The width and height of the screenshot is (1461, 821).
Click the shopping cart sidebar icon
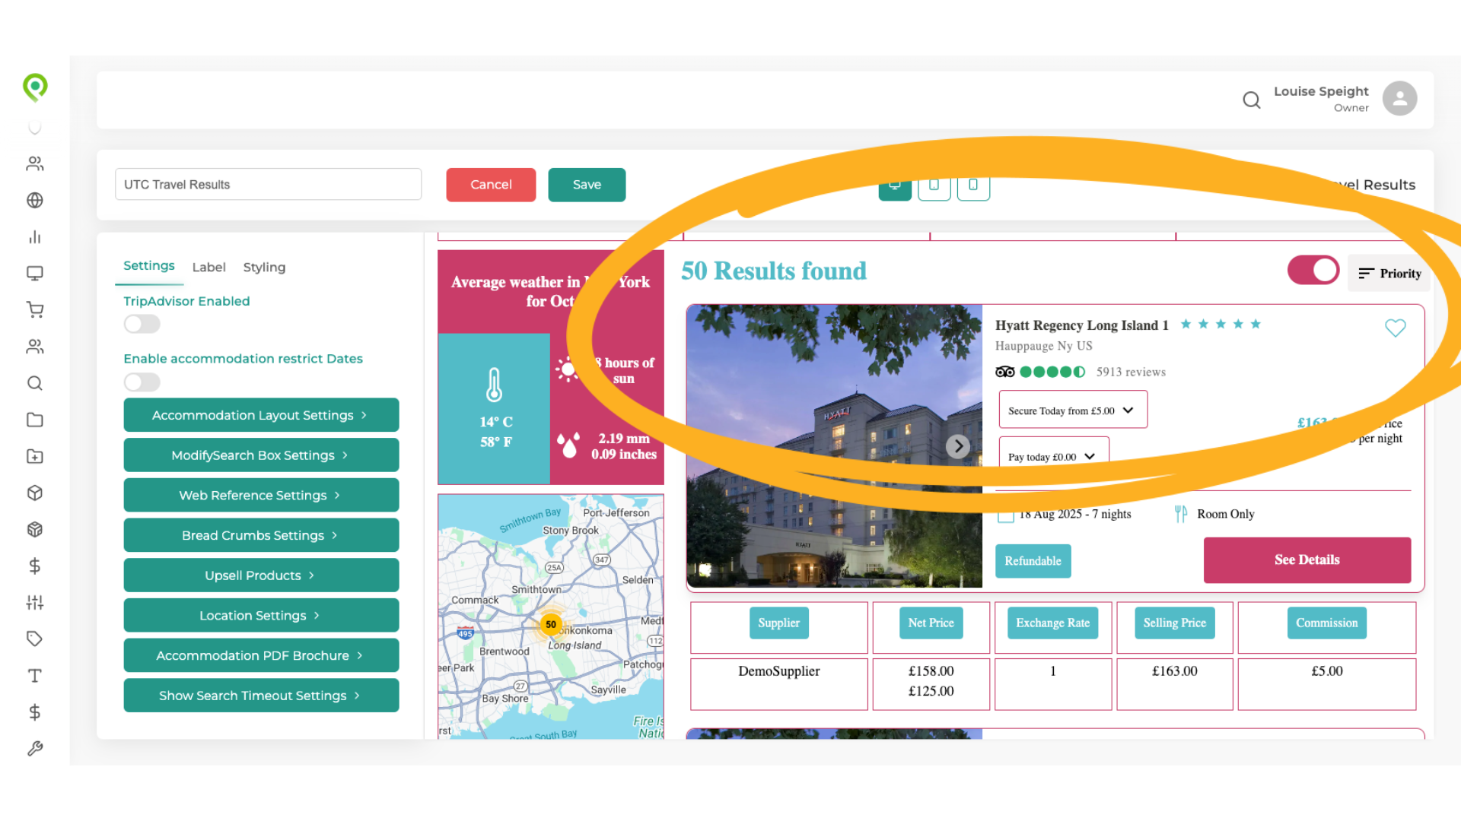pos(35,310)
